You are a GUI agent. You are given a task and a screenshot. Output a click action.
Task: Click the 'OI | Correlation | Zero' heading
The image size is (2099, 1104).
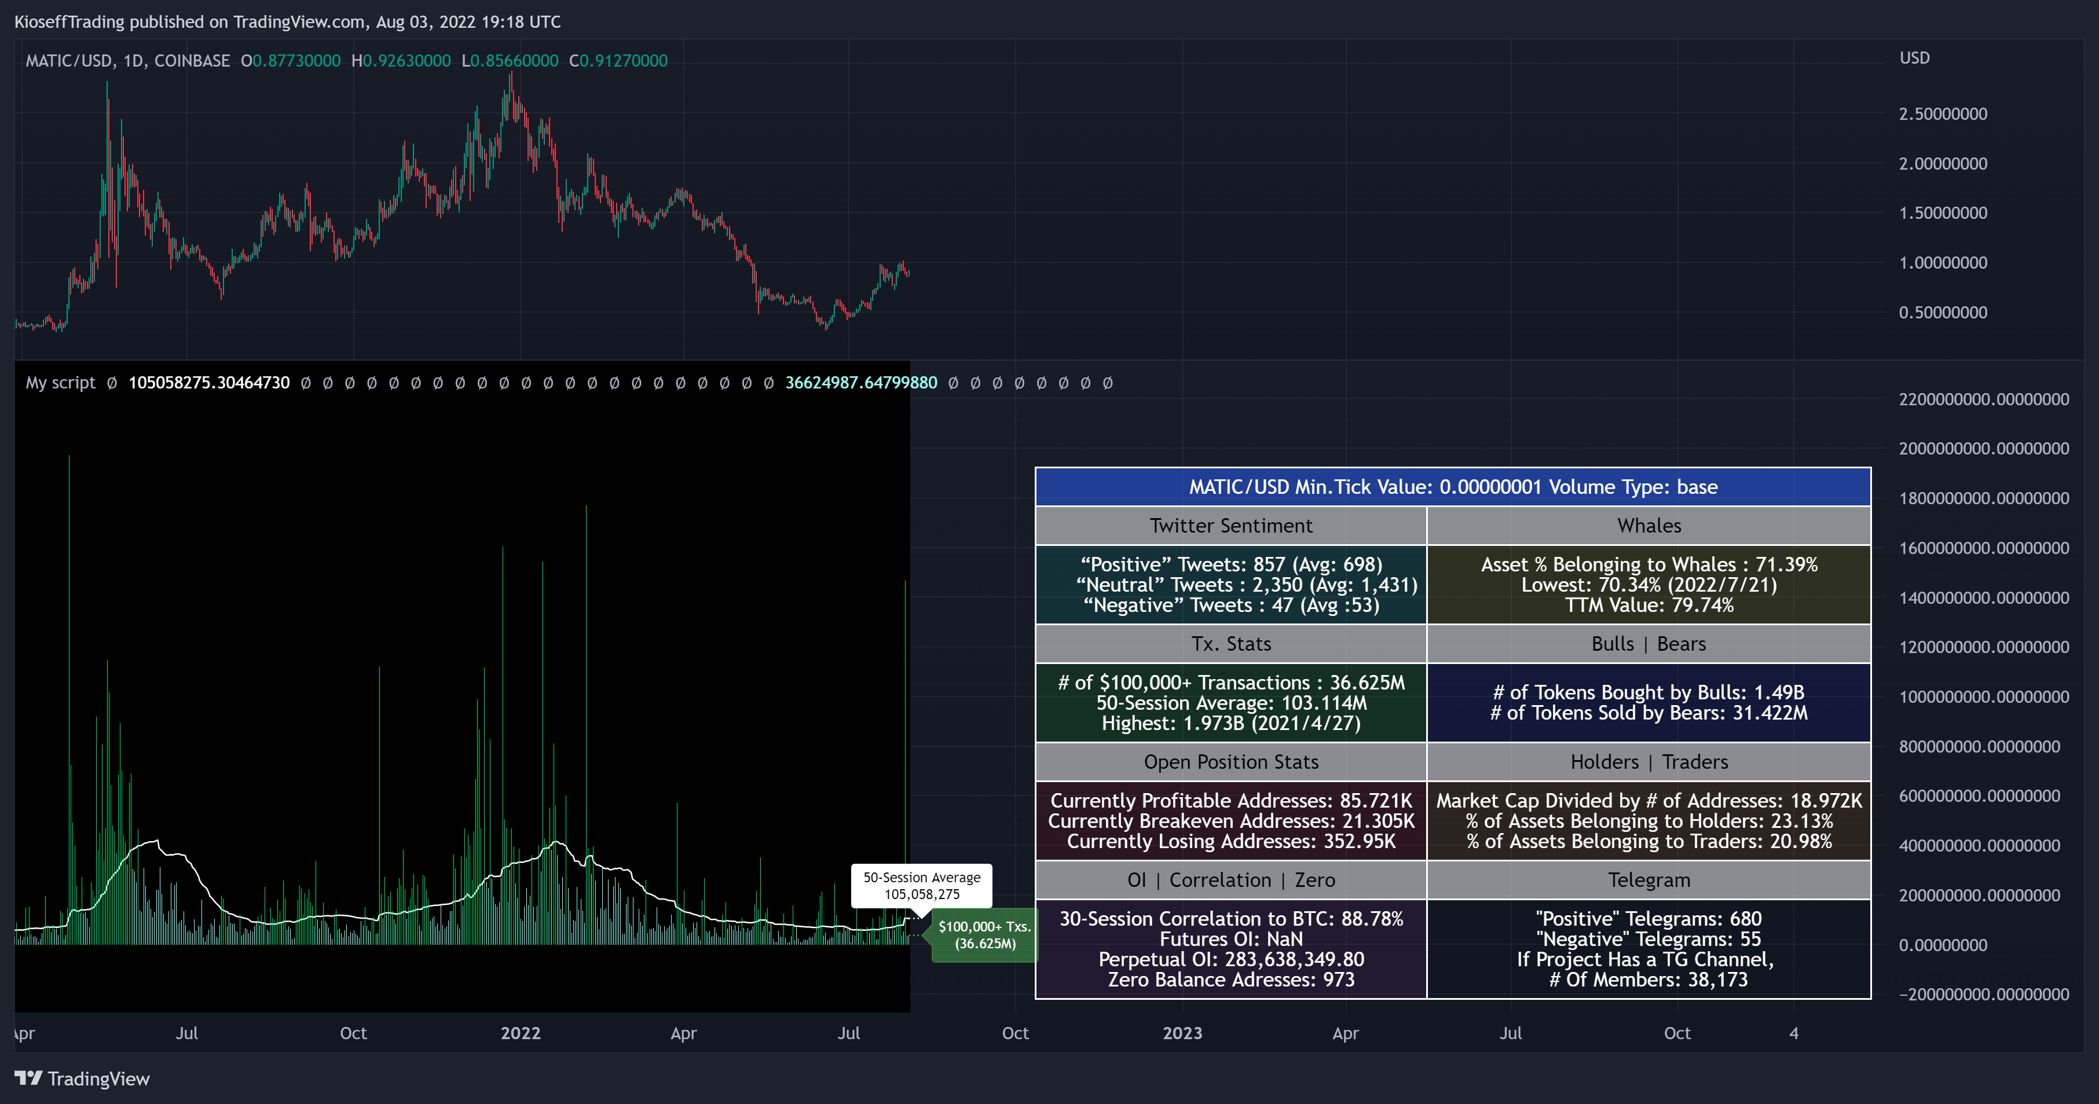click(x=1230, y=880)
